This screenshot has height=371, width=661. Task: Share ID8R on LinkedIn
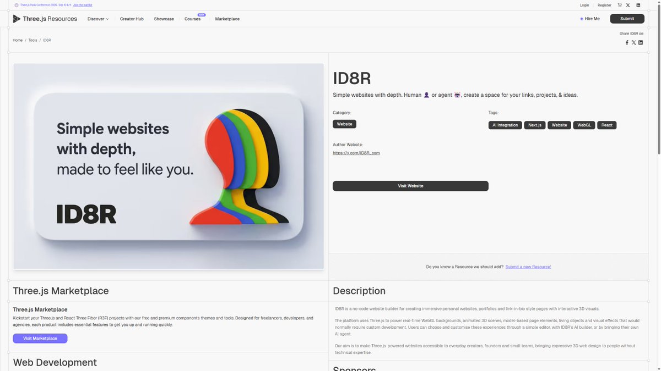641,42
